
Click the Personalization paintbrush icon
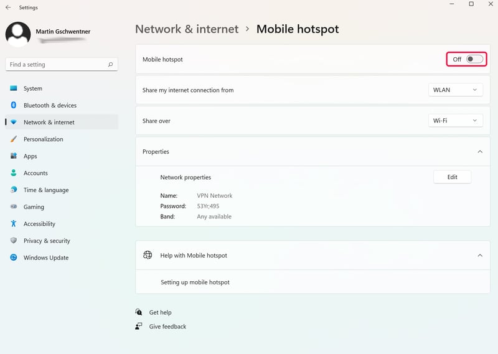pyautogui.click(x=13, y=139)
